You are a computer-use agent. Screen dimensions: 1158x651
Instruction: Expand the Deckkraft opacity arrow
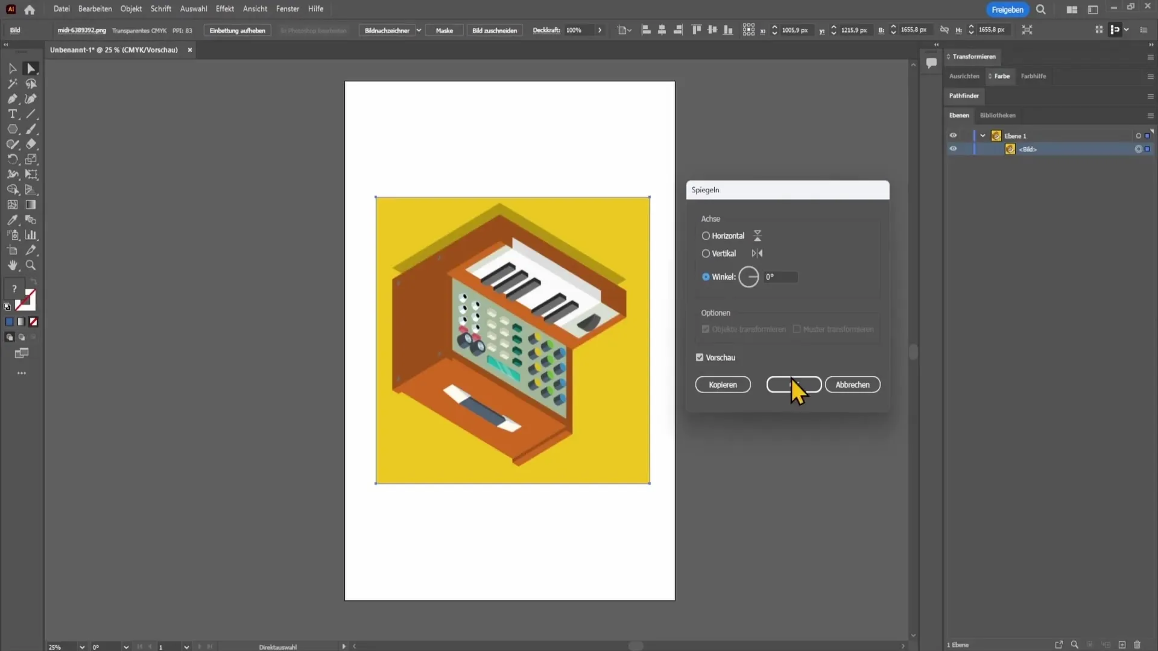600,30
